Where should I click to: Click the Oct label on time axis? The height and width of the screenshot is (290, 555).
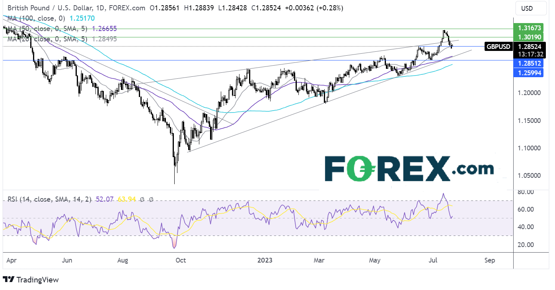(x=181, y=260)
